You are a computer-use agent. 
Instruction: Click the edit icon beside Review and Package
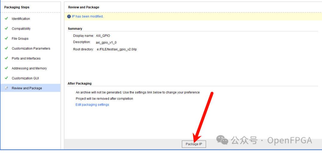(x=6, y=88)
